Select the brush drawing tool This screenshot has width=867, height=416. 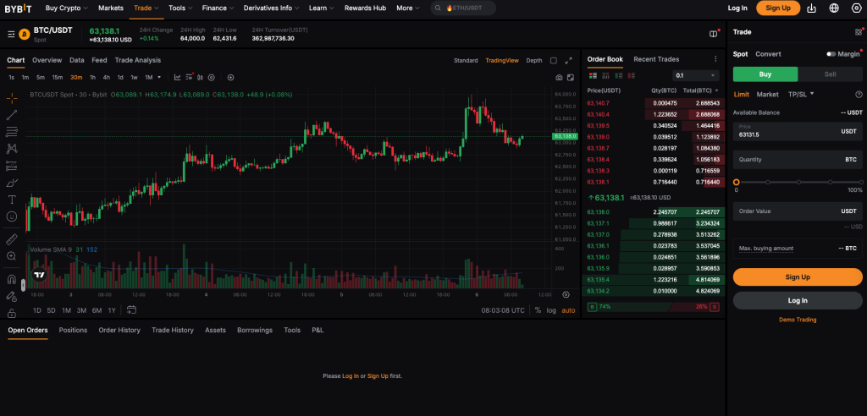pyautogui.click(x=12, y=183)
